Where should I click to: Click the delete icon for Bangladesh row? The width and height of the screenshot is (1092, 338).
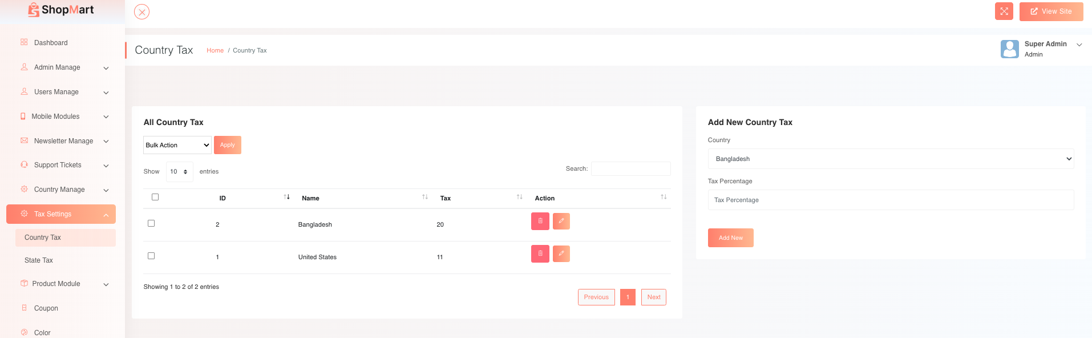[x=540, y=221]
